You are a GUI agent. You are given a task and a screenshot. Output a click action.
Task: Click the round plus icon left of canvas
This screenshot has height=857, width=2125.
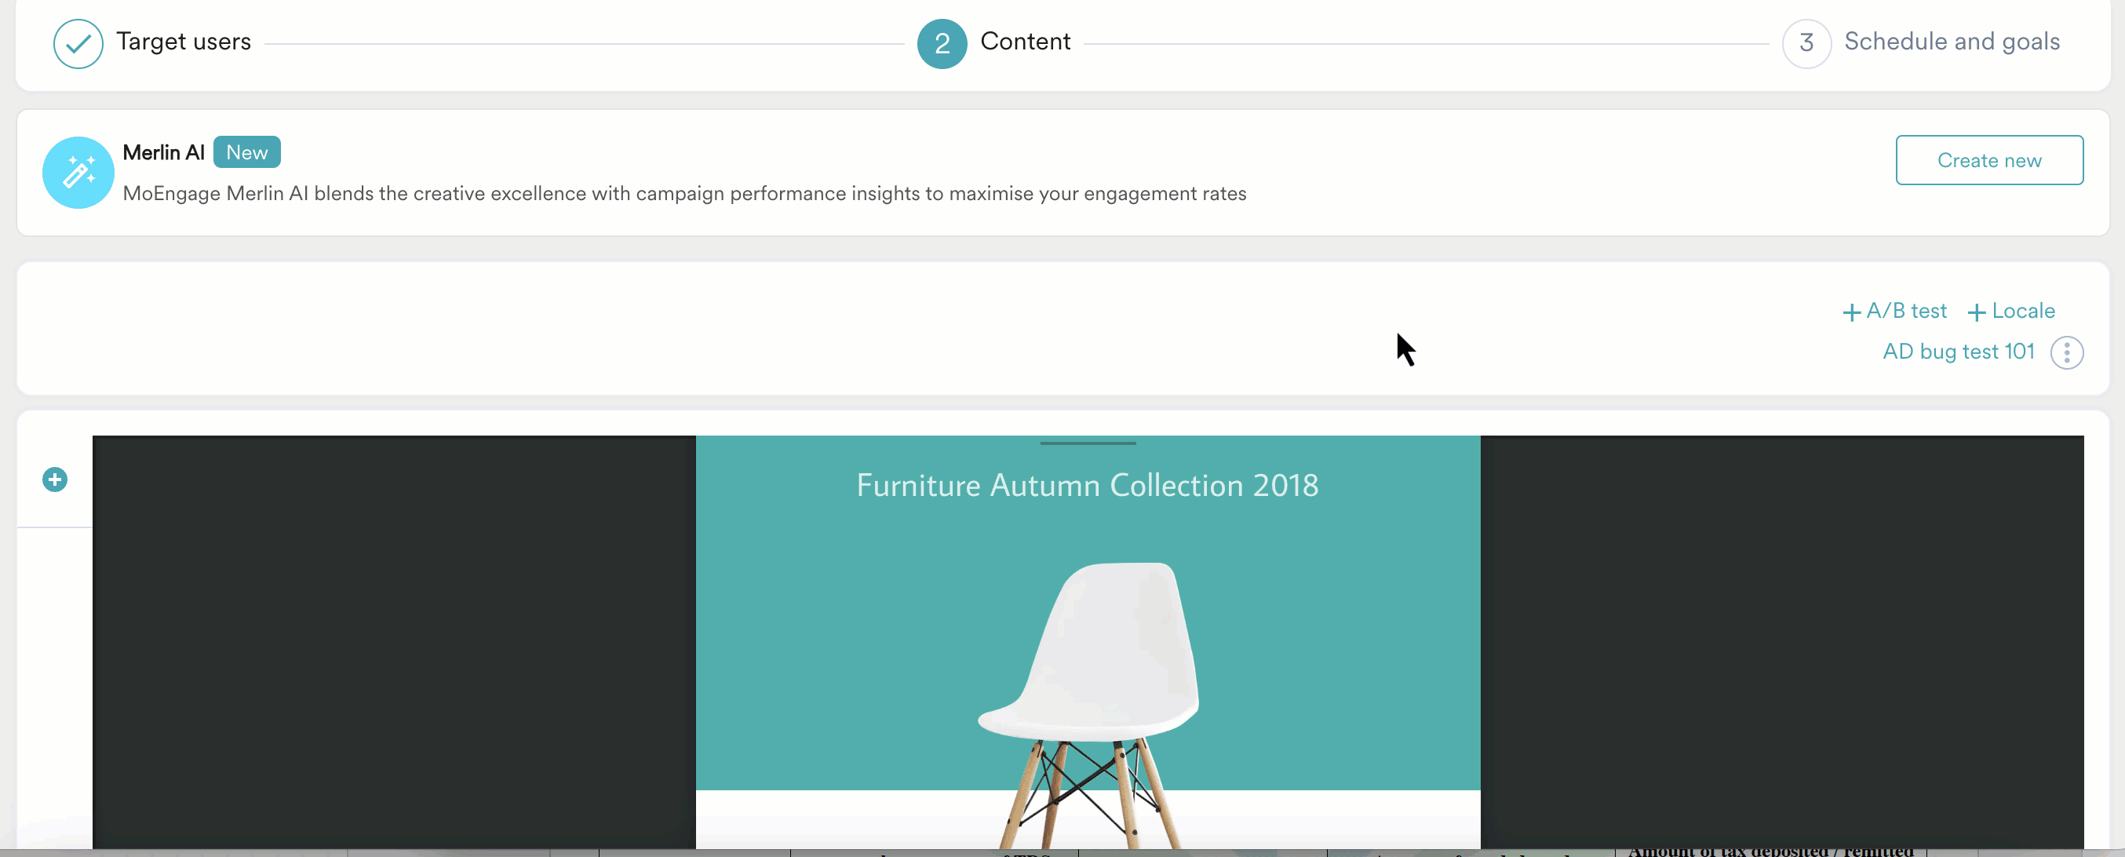pos(55,480)
